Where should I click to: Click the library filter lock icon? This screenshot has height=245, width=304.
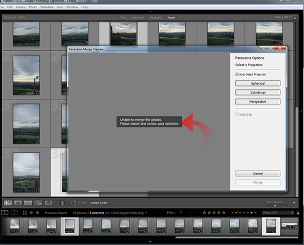[295, 17]
